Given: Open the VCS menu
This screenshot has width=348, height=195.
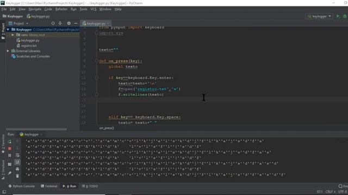Looking at the screenshot, I should click(x=94, y=9).
